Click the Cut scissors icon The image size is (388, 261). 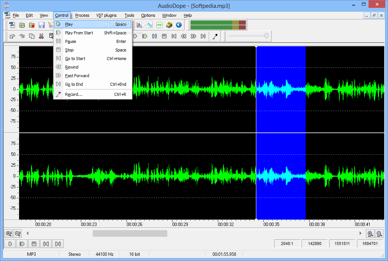coord(41,36)
